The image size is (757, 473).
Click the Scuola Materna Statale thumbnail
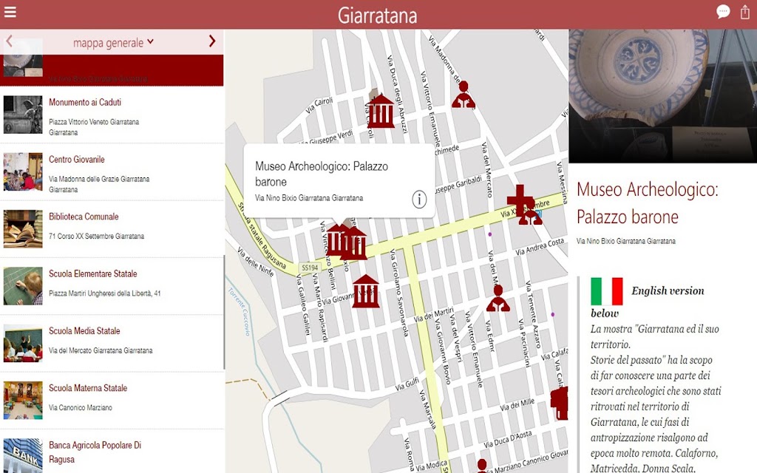(x=23, y=401)
